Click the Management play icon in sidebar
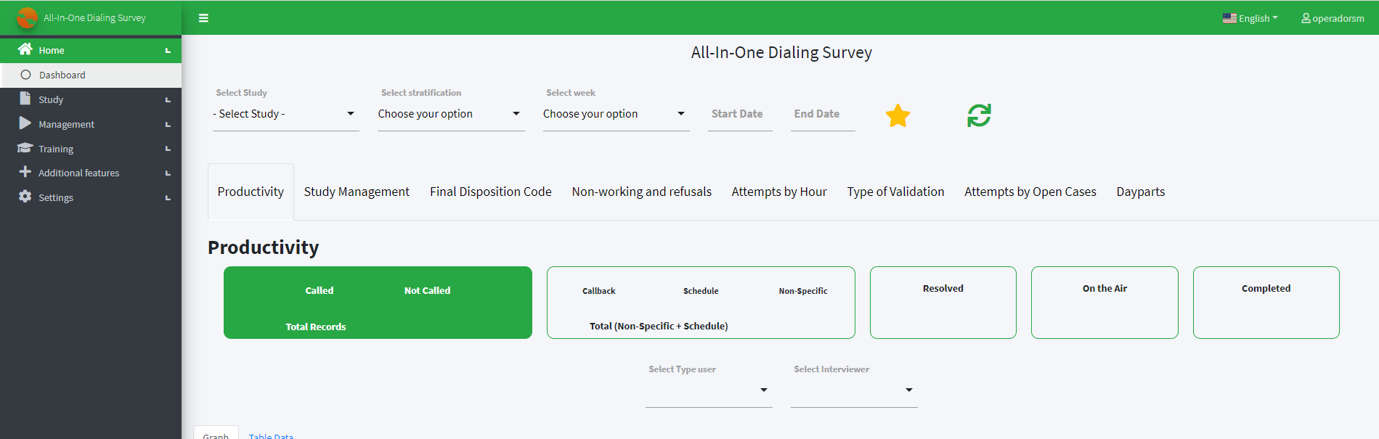 point(25,123)
